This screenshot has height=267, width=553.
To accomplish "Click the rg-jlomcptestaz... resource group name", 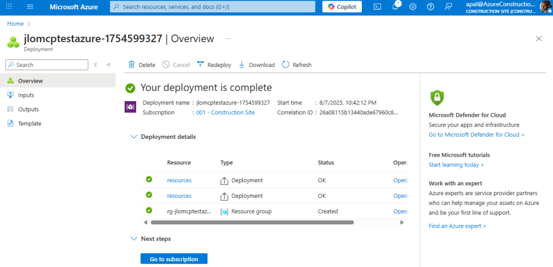I will point(190,211).
